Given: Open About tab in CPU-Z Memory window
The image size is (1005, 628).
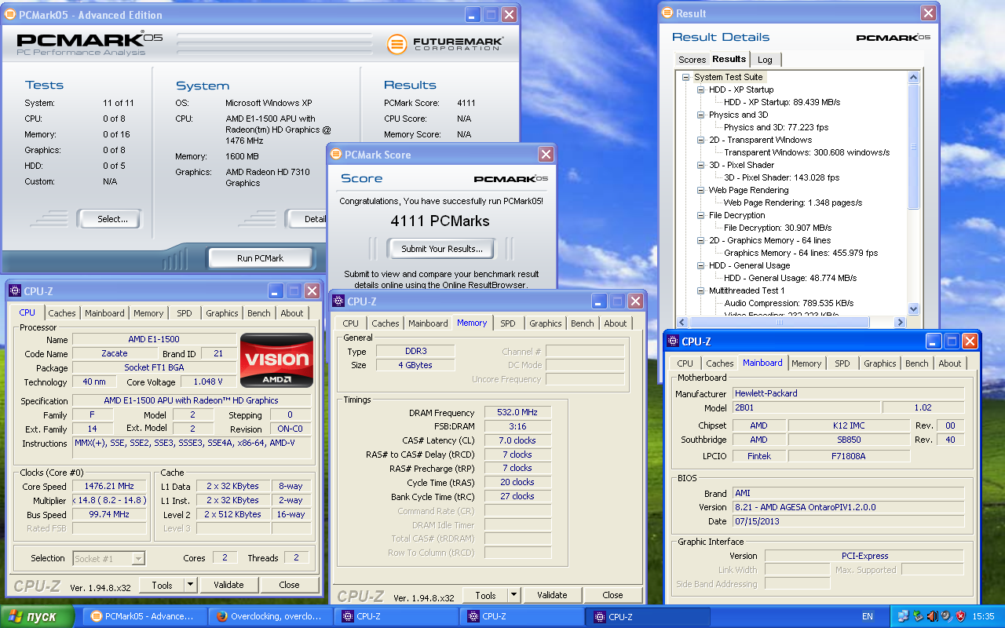Looking at the screenshot, I should coord(616,323).
